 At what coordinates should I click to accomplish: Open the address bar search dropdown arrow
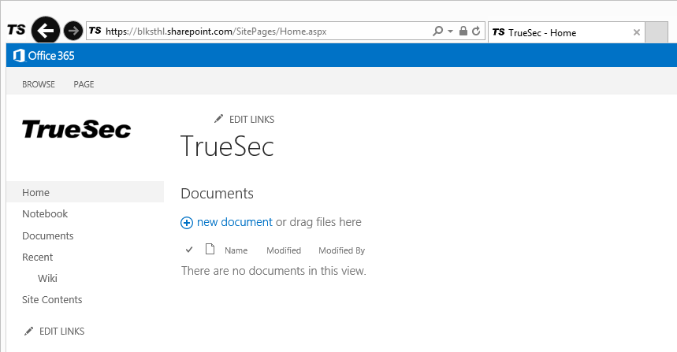tap(450, 31)
